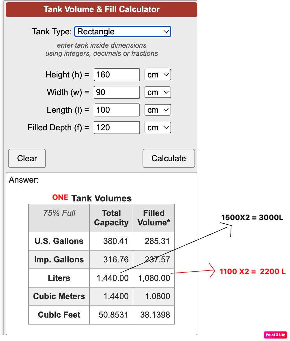
Task: Click the Length input field
Action: pyautogui.click(x=117, y=110)
